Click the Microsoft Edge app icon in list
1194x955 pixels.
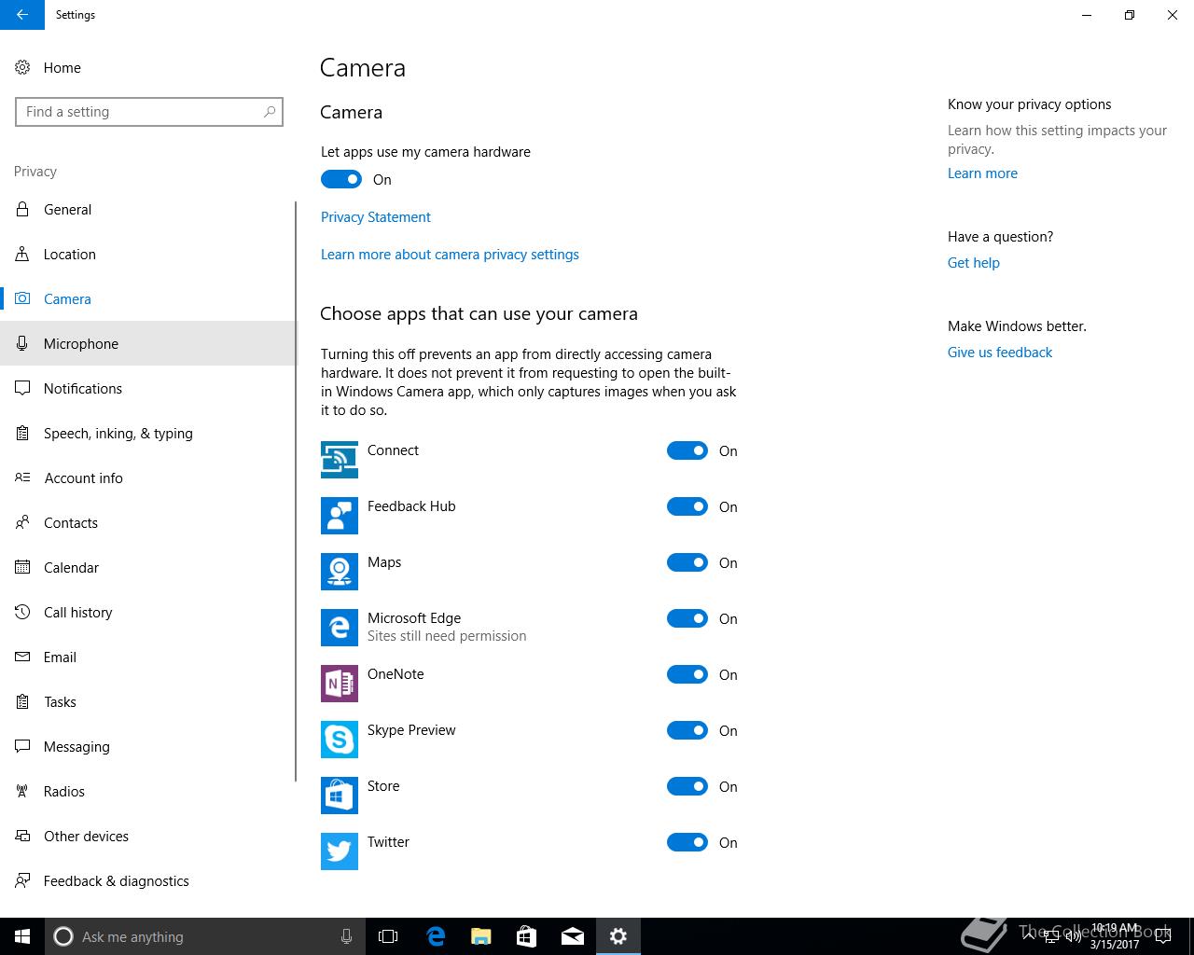(340, 628)
